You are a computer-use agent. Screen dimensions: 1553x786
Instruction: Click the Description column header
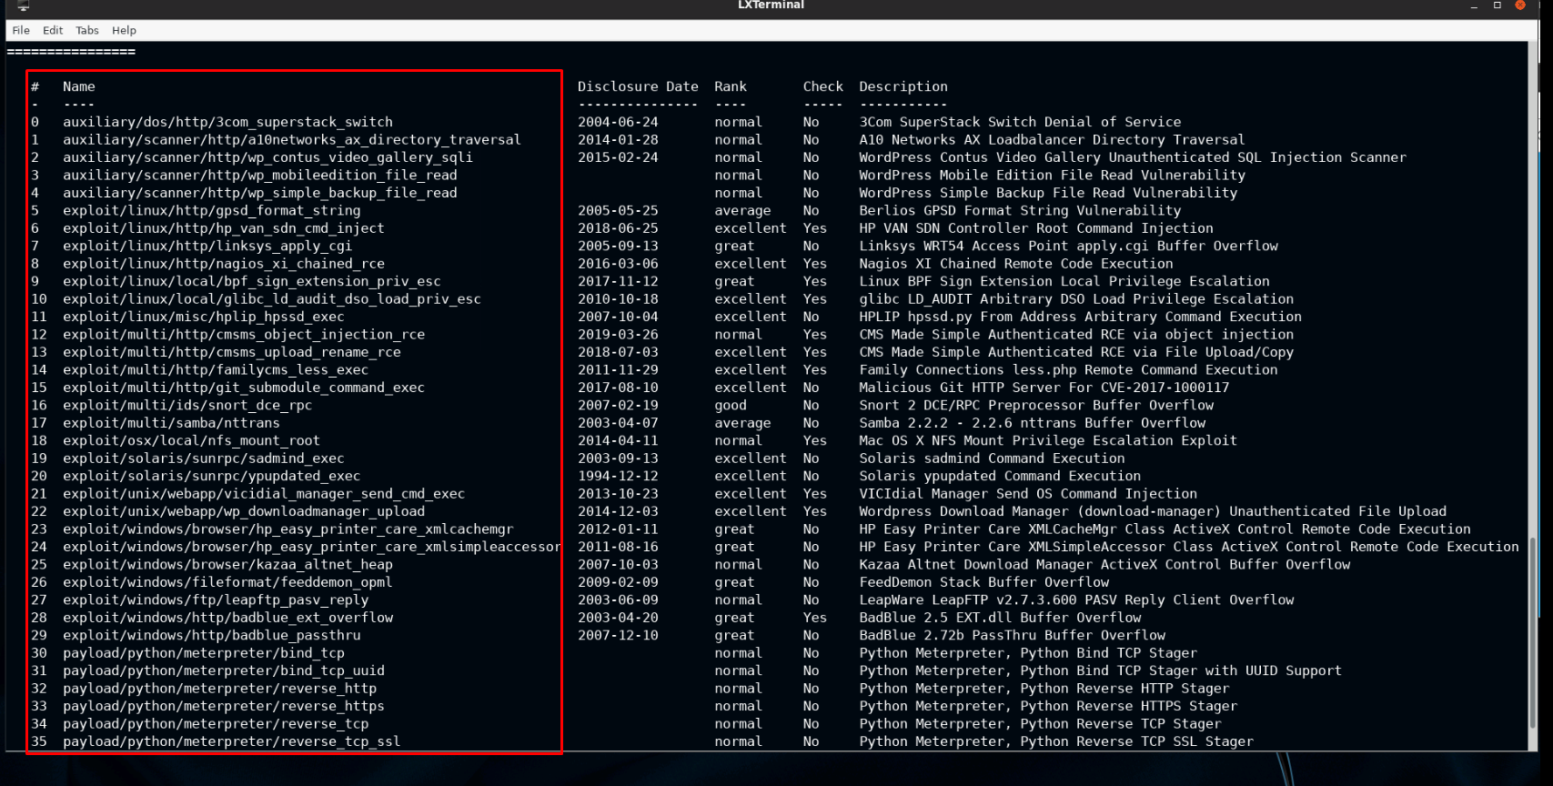coord(903,86)
